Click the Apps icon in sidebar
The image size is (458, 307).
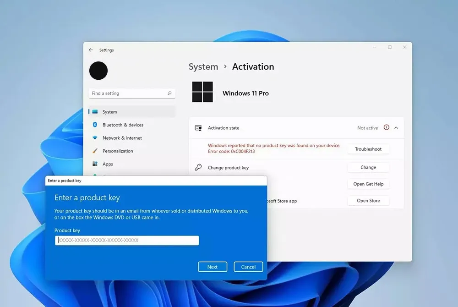click(x=95, y=164)
